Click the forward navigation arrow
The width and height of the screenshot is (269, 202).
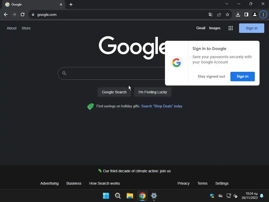coord(14,15)
